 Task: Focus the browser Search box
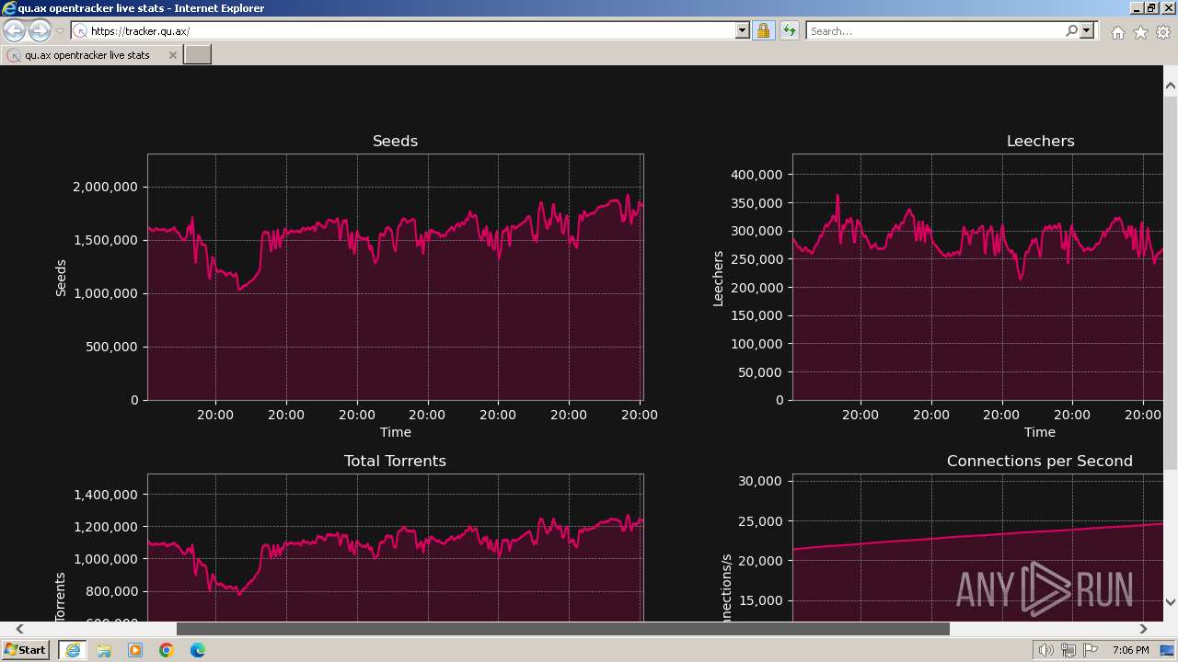[x=935, y=31]
